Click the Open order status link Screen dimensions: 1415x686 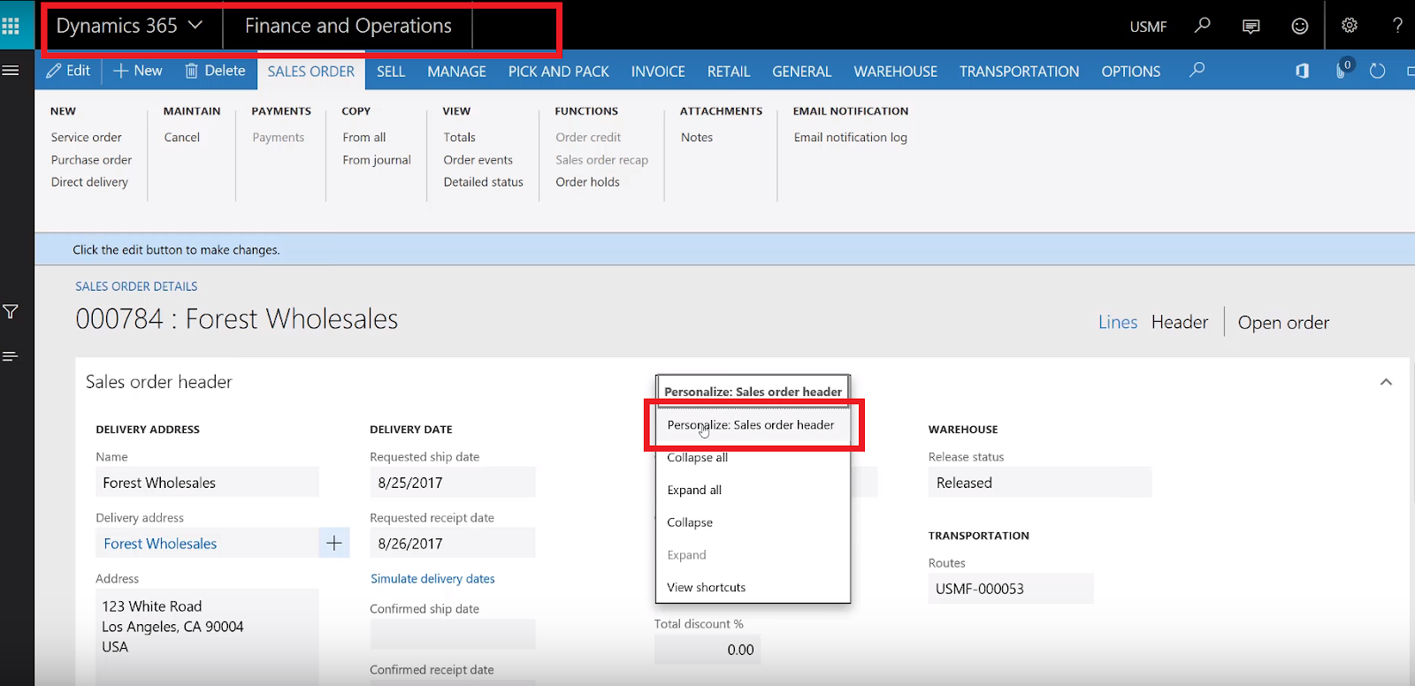[x=1283, y=323]
